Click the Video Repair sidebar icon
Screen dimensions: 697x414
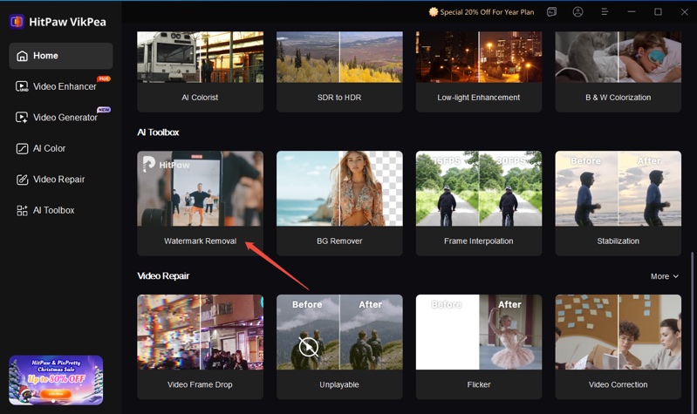[x=22, y=180]
